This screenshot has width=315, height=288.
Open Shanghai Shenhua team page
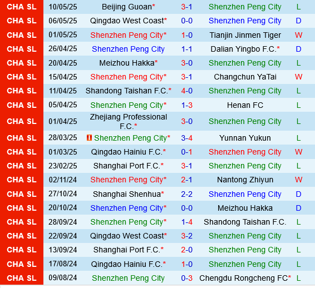point(127,194)
